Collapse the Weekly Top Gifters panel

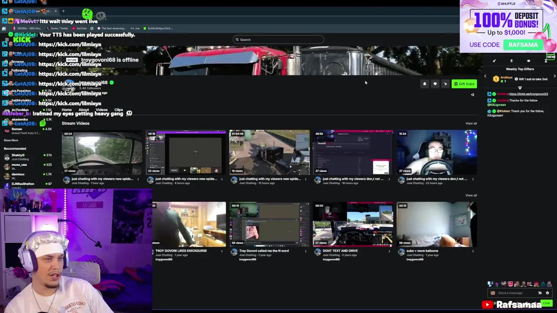[x=520, y=88]
